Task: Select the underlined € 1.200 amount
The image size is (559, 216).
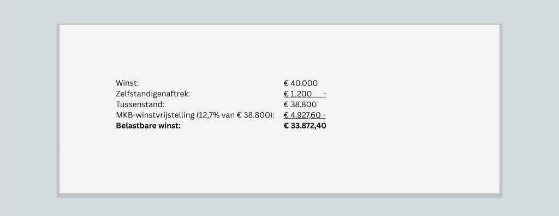Action: [x=298, y=94]
